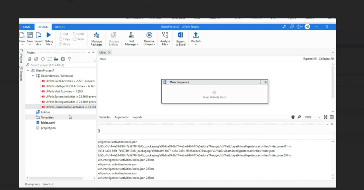Screen dimensions: 364x190
Task: Open Manage Packages
Action: (96, 39)
